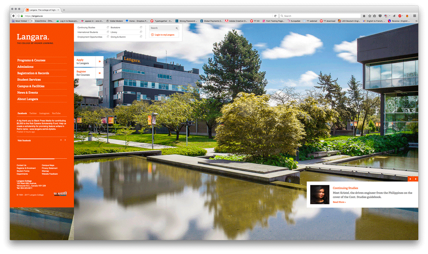Open the Admissions menu item
This screenshot has height=254, width=428.
(x=25, y=66)
